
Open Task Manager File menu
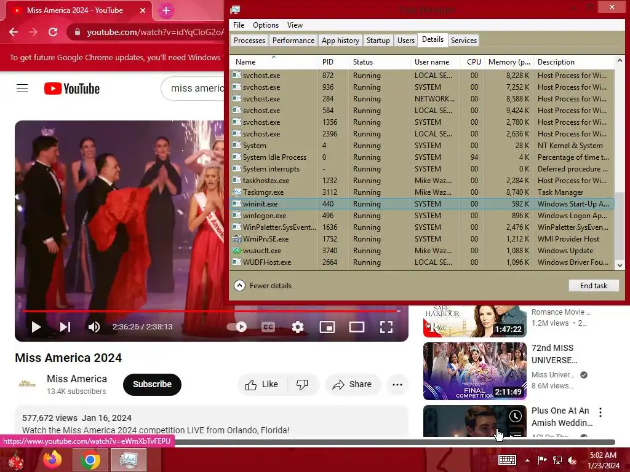(x=239, y=25)
